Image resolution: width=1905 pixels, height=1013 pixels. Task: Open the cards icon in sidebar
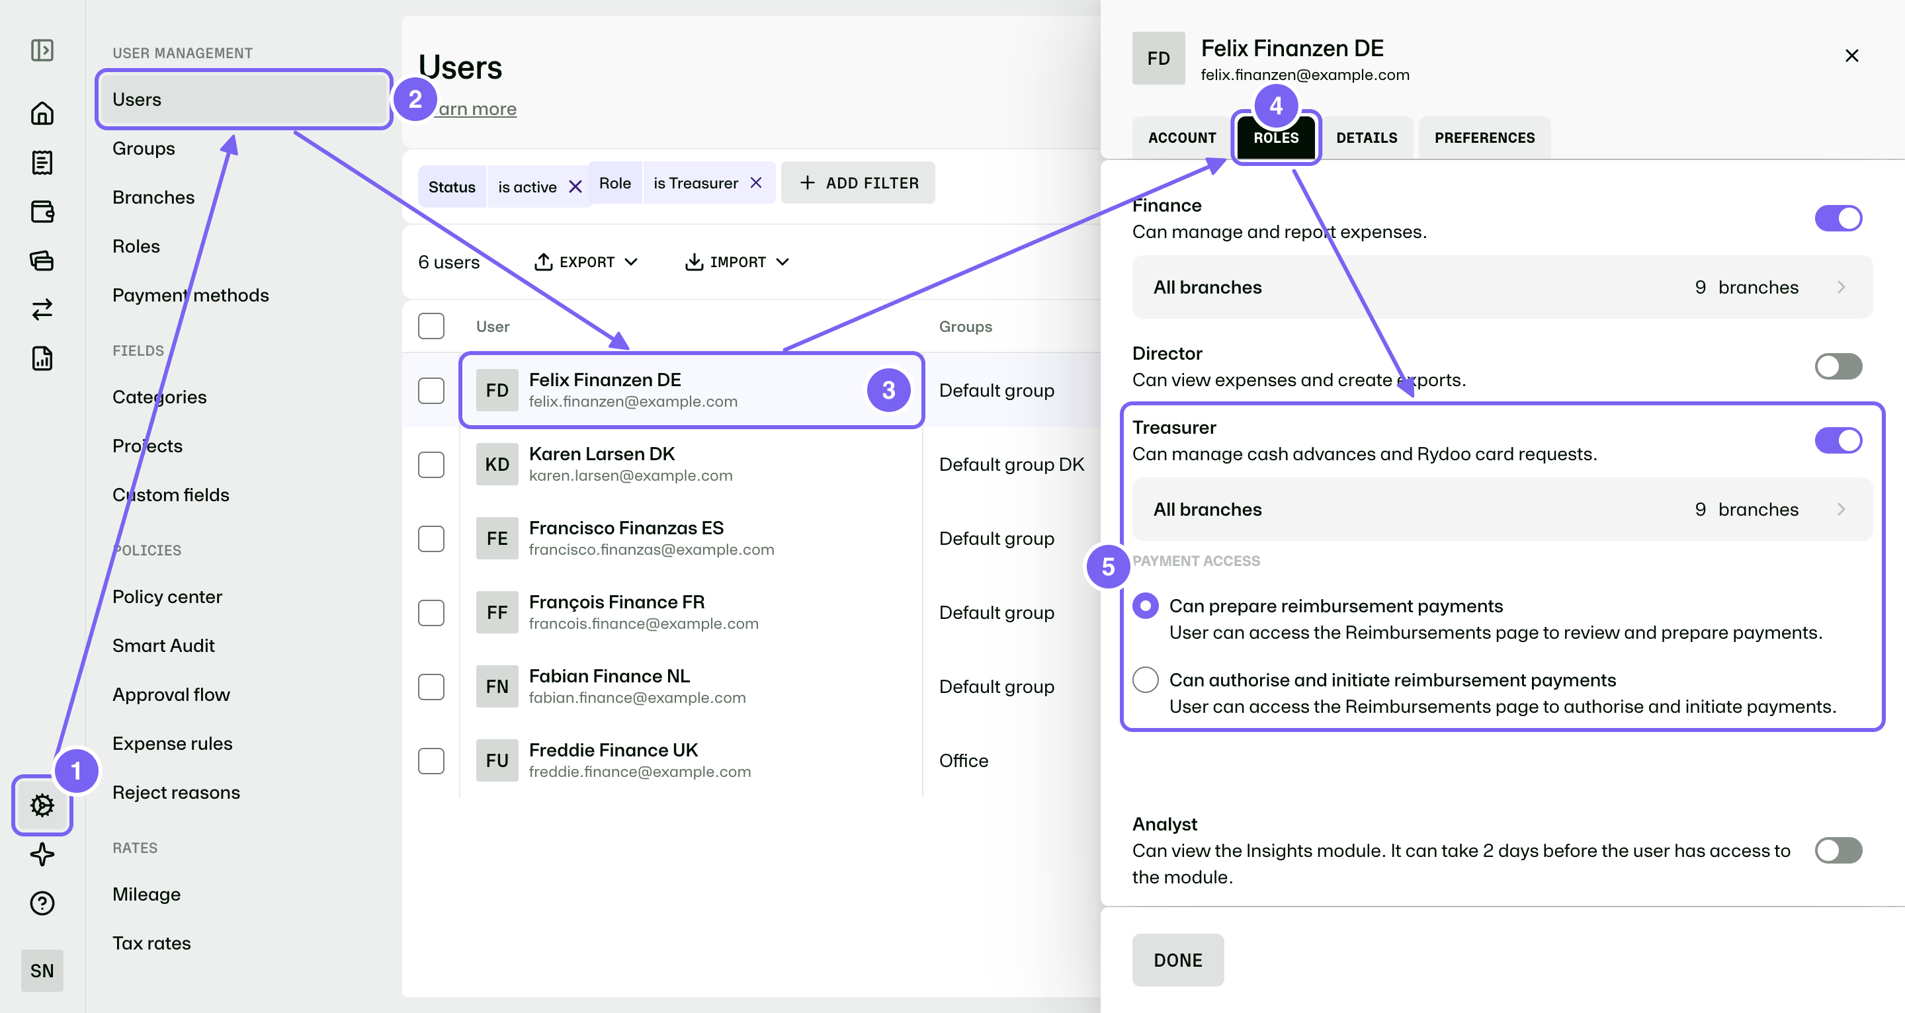(x=42, y=261)
